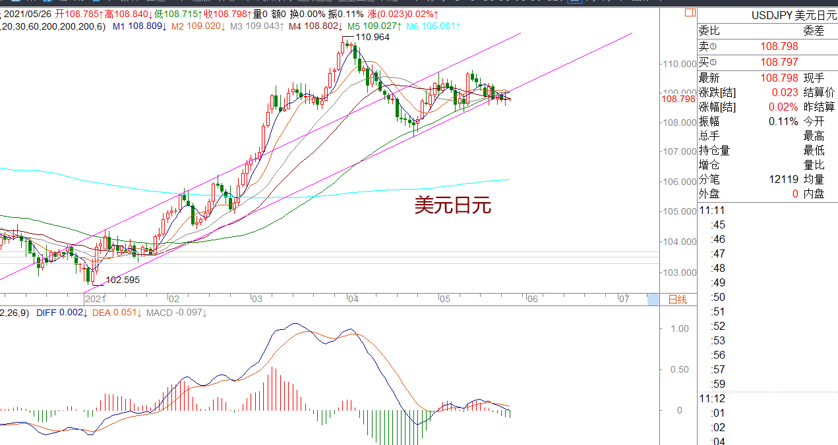Click the 103.000 price axis label

click(x=679, y=273)
